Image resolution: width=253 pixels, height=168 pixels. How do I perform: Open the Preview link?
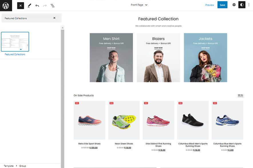(x=210, y=5)
